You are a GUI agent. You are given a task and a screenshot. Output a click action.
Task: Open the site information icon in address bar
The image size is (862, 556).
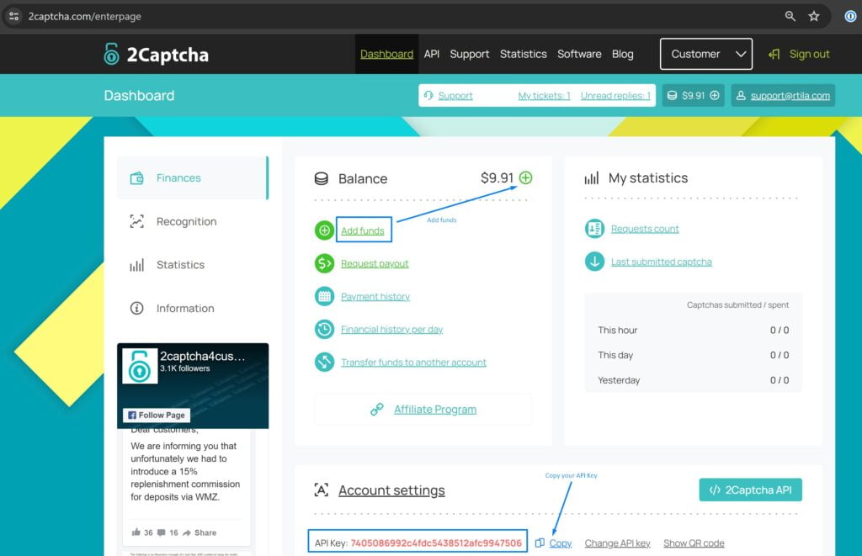(x=14, y=17)
